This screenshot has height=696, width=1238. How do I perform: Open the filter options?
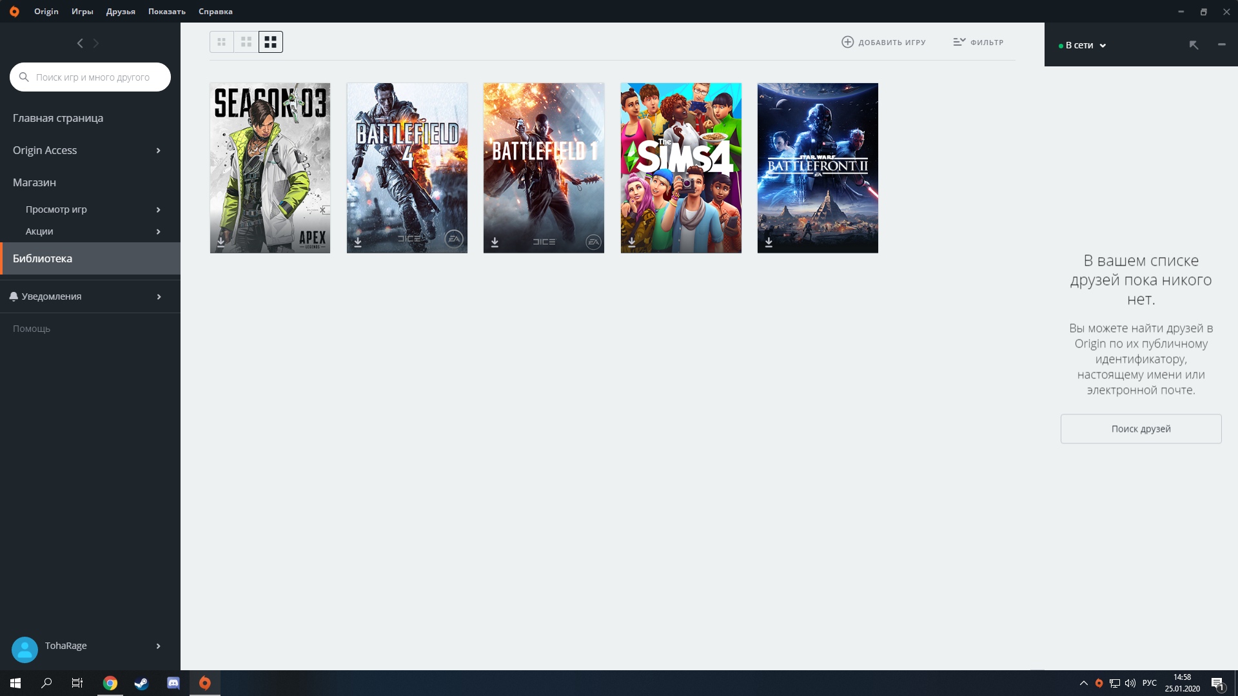click(978, 42)
